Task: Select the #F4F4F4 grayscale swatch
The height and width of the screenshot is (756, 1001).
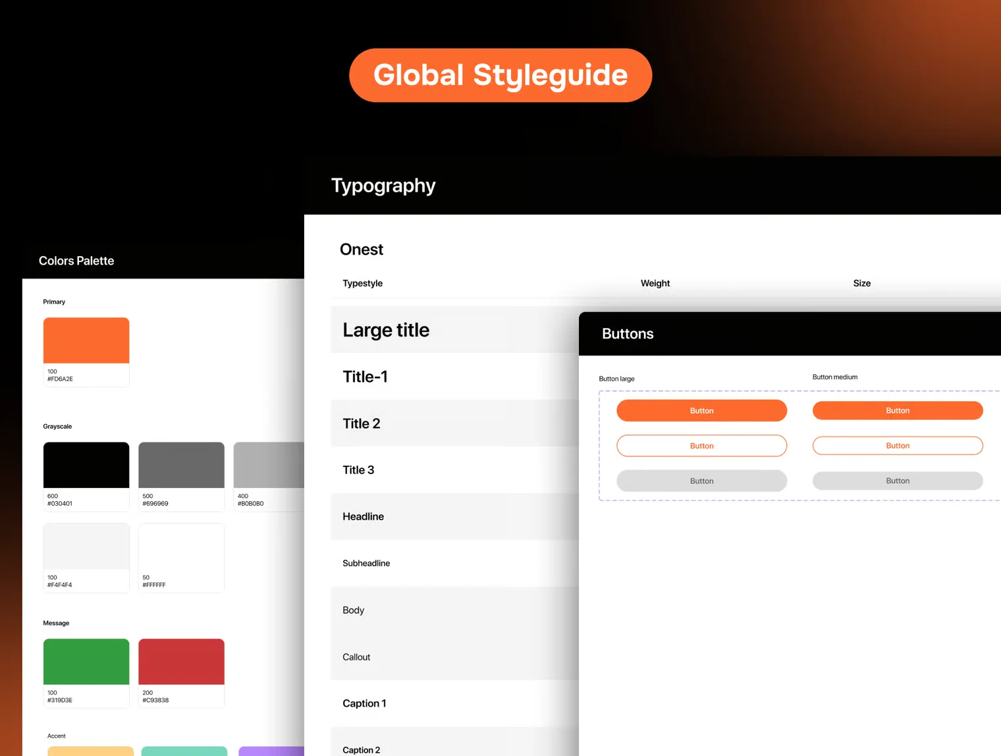Action: (86, 558)
